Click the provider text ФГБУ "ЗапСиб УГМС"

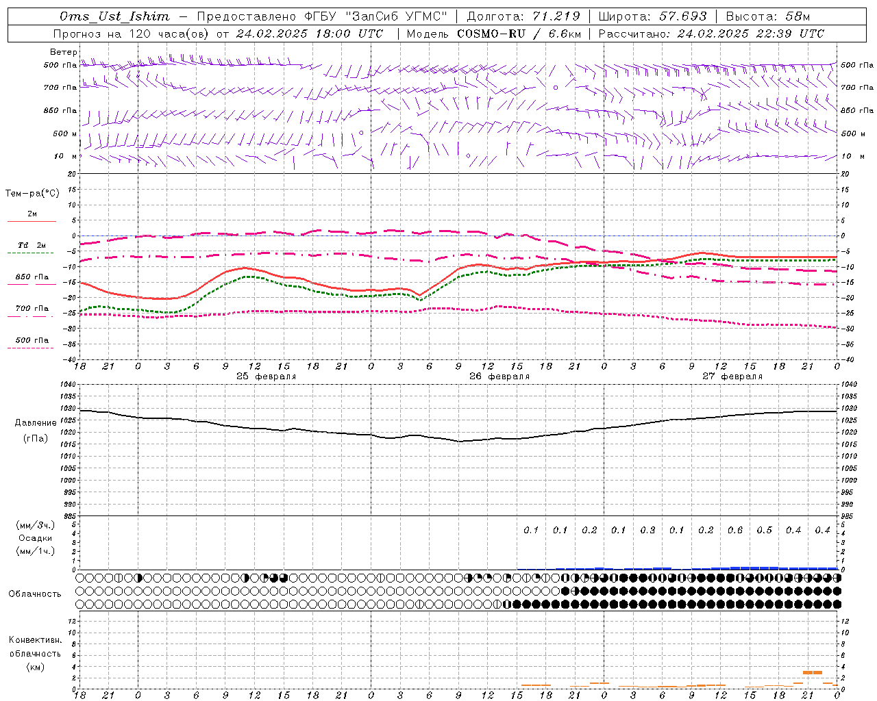[375, 16]
